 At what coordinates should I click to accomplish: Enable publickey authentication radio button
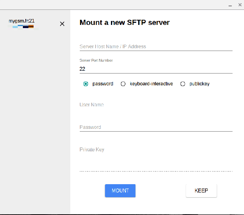[x=182, y=84]
